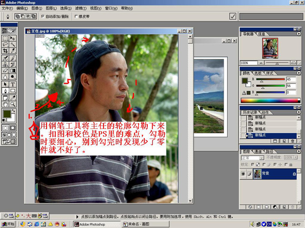
Task: Switch to 路径 tab
Action: coord(269,152)
